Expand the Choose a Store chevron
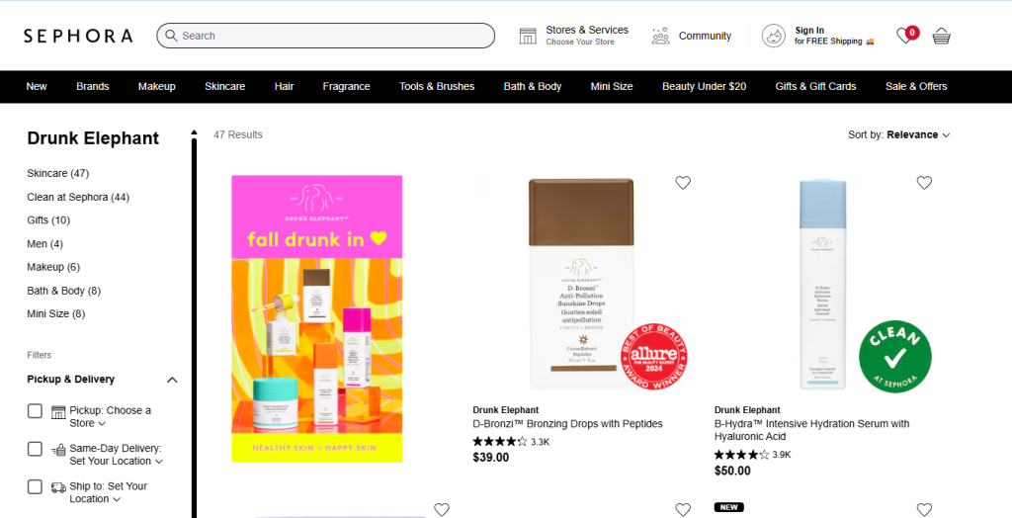The height and width of the screenshot is (518, 1012). coord(102,424)
